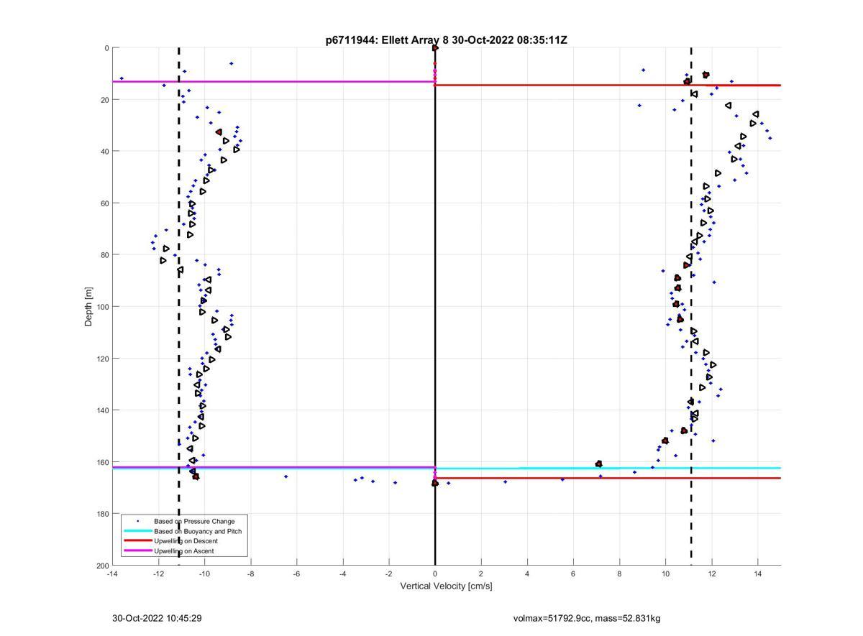Click the red line sample in the legend
Viewport: 863px width, 636px height.
point(137,541)
